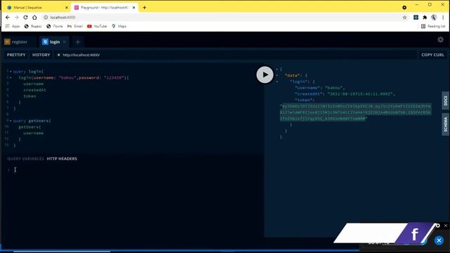Open the Gmail bookmark
This screenshot has height=253, width=450.
(75, 26)
